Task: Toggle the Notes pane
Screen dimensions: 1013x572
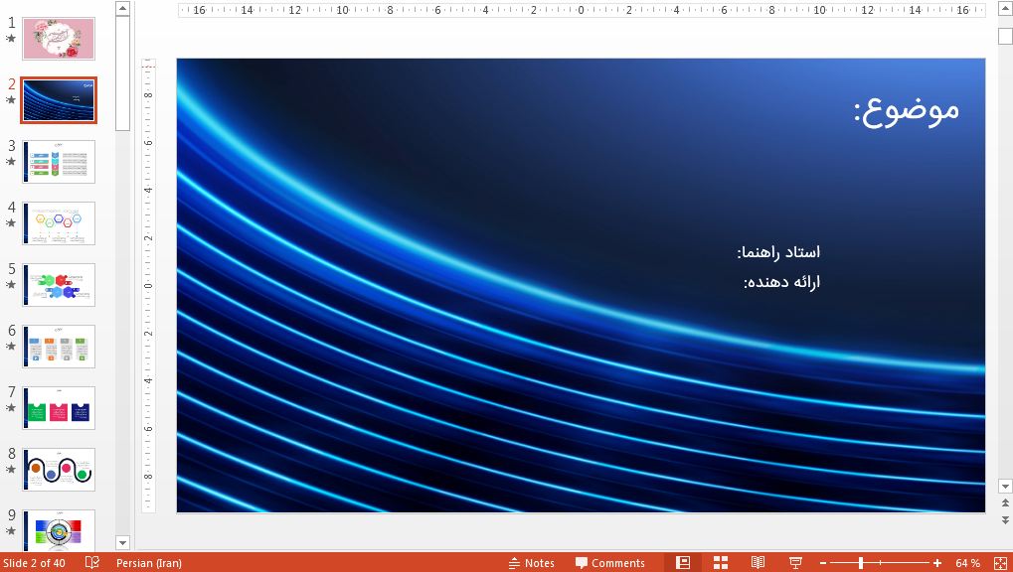Action: 532,563
